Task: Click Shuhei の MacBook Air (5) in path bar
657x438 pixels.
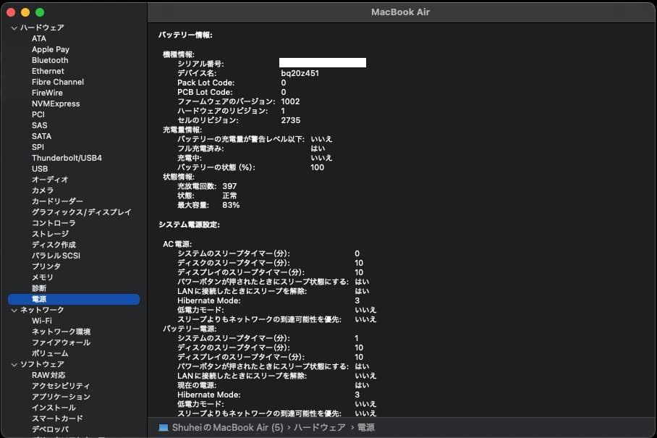Action: (227, 428)
